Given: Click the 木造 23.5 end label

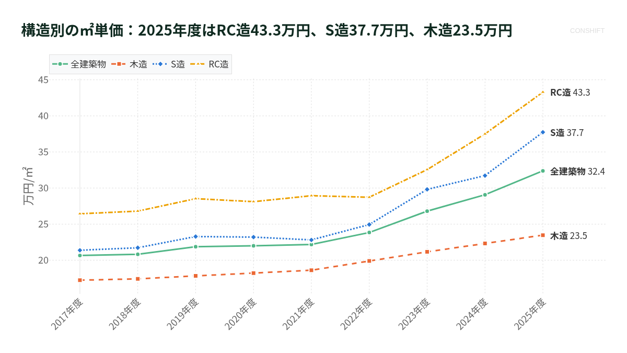Looking at the screenshot, I should 568,236.
